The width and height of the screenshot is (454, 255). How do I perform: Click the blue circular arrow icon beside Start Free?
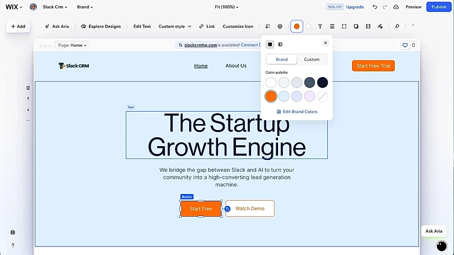[x=227, y=209]
